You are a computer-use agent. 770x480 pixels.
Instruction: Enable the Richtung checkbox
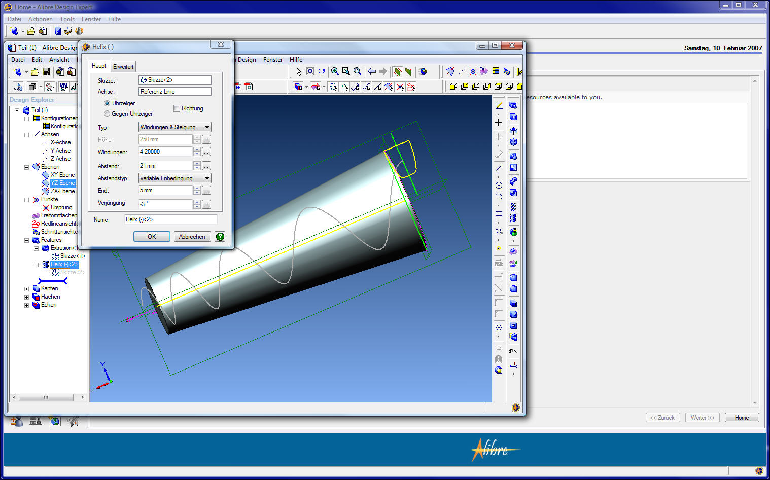177,108
